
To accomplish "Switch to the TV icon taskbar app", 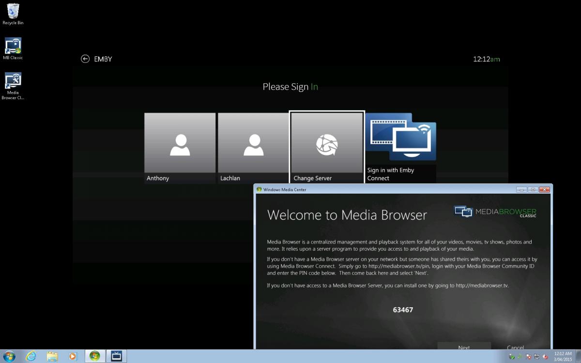I will click(116, 356).
